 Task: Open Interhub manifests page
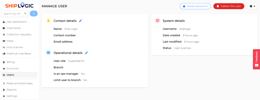coord(19,54)
